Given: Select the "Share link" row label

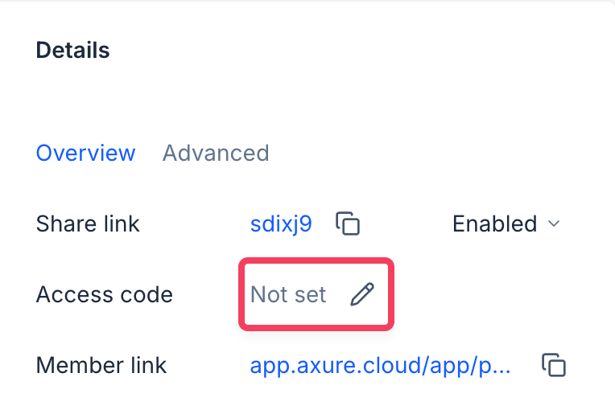Looking at the screenshot, I should [88, 223].
